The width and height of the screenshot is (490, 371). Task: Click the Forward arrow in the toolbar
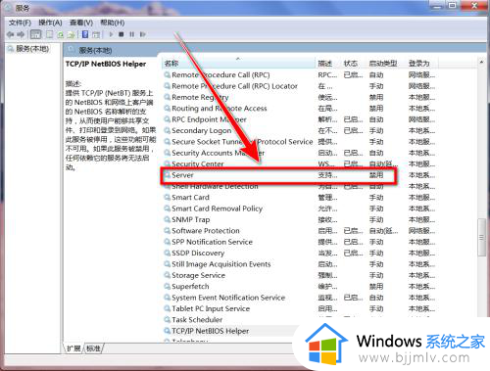(21, 34)
